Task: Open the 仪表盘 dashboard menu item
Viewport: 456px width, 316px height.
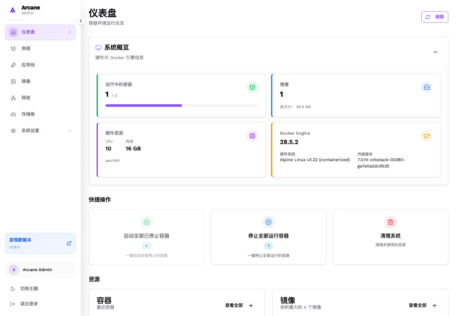Action: coord(40,32)
